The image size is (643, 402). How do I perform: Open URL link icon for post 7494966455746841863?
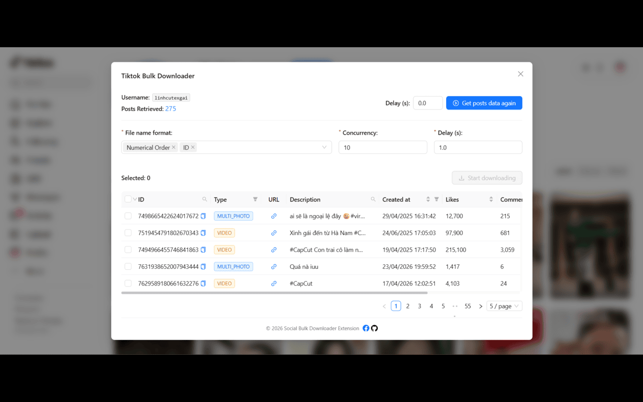274,250
